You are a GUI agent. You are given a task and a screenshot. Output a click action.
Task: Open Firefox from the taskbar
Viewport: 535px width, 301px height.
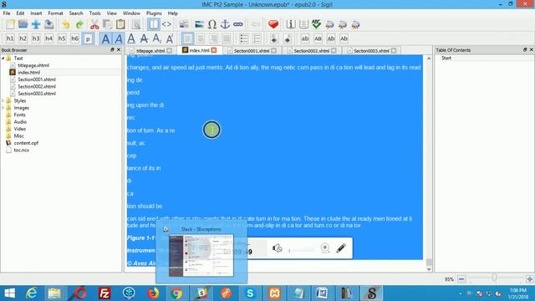tap(153, 293)
